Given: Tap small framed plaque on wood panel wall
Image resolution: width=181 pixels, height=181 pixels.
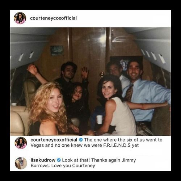Looking at the screenshot, I should 57,50.
